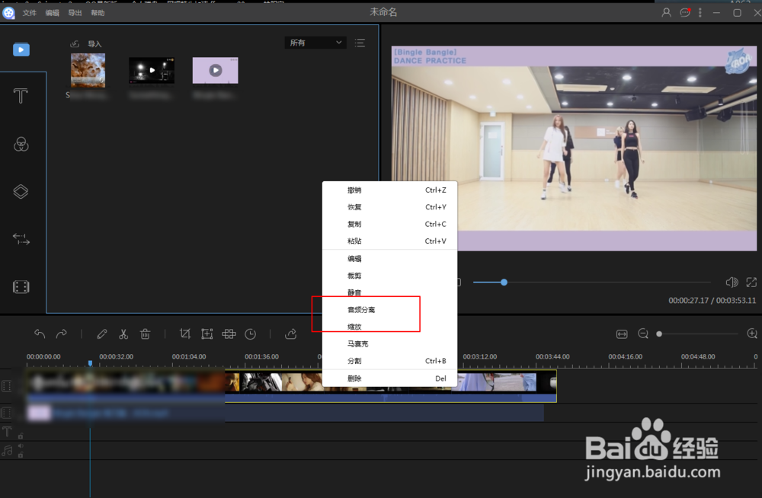The image size is (762, 498).
Task: Choose 马赛克 from context menu
Action: tap(389, 344)
